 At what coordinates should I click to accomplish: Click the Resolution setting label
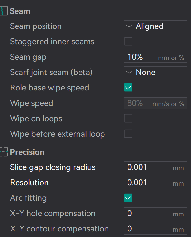[x=29, y=183]
